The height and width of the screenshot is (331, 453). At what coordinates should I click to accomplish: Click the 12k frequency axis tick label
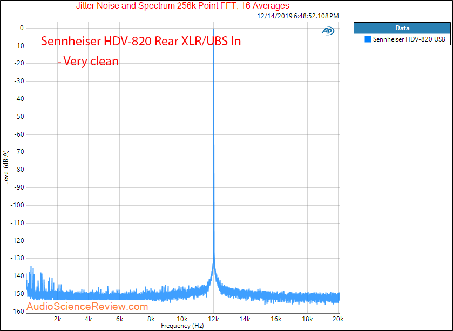click(x=213, y=319)
